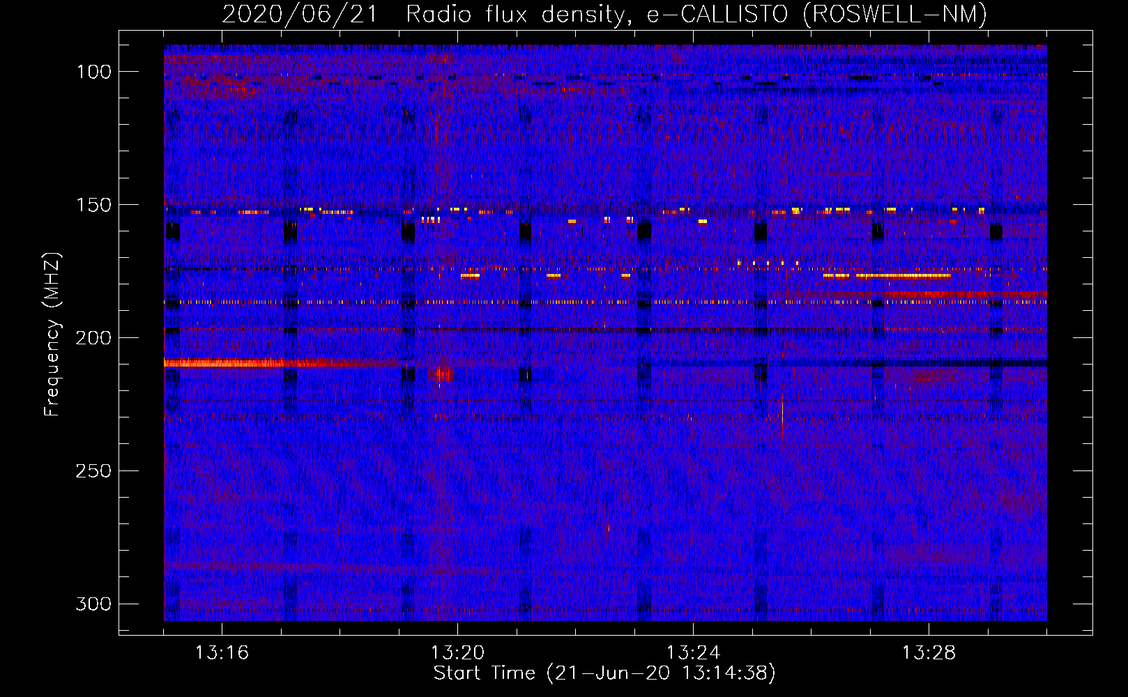
Task: Click the 100 frequency tick label
Action: 93,72
